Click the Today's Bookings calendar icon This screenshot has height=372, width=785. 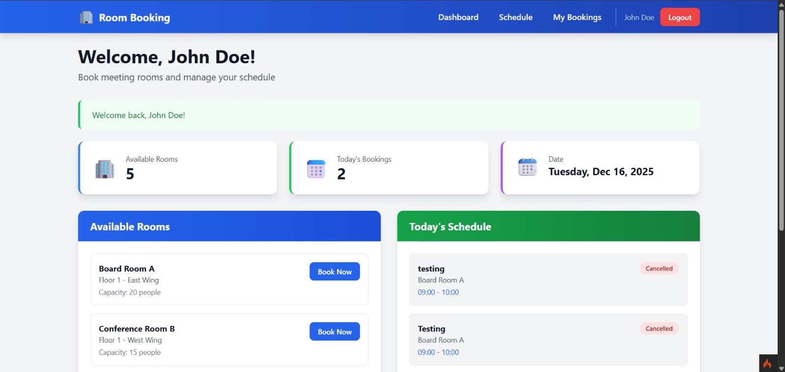316,169
